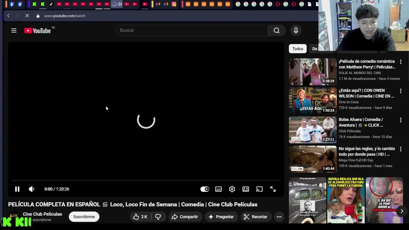409x230 pixels.
Task: Subscribe with the Suscribirme button
Action: point(84,217)
